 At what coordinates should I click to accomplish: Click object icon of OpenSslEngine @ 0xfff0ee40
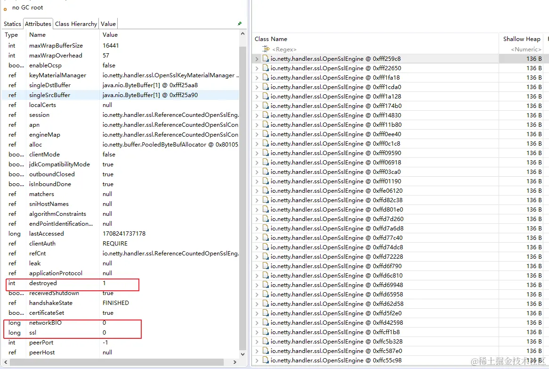click(x=266, y=134)
